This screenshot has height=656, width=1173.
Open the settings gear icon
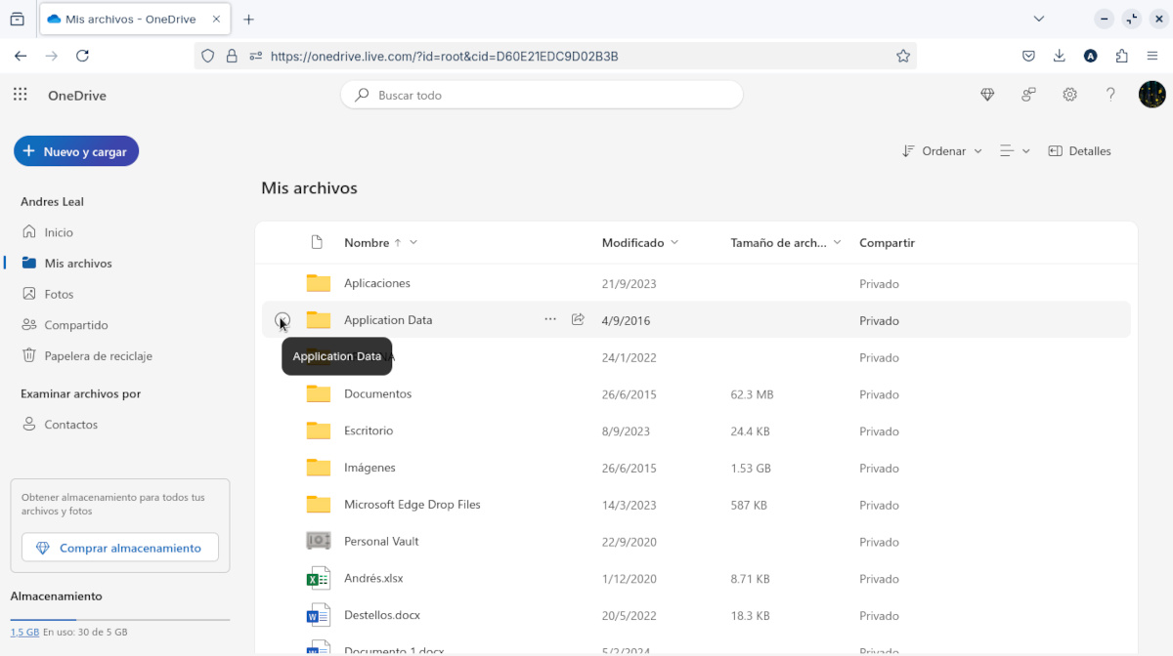coord(1070,95)
